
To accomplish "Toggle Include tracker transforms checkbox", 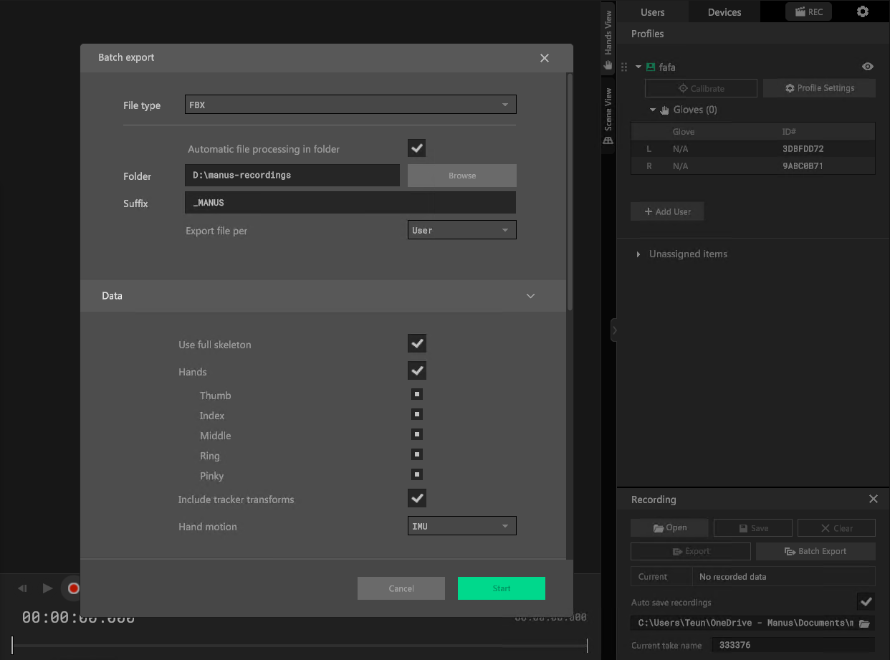I will click(417, 498).
